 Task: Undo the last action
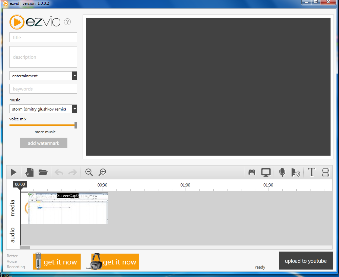[x=59, y=173]
